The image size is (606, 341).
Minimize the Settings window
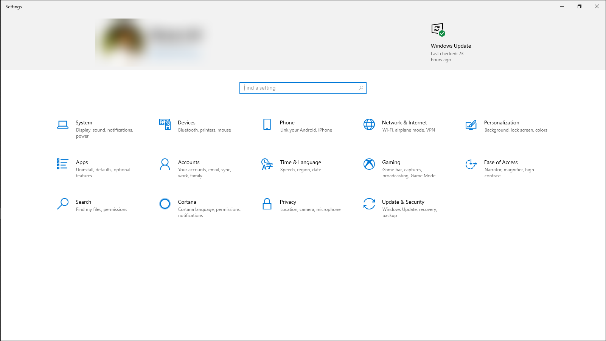point(562,6)
